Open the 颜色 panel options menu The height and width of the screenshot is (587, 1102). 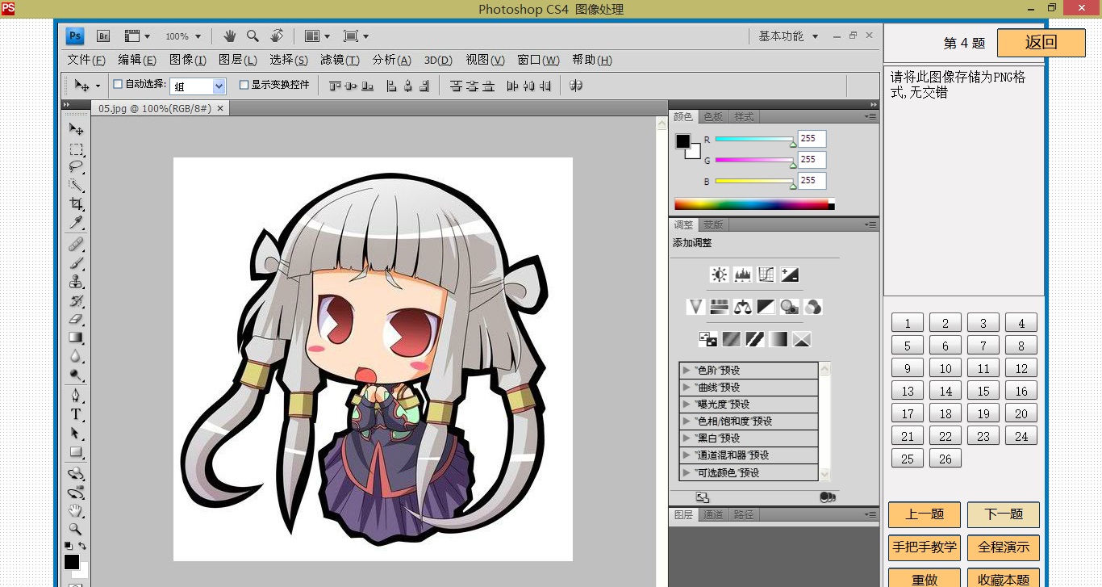click(x=871, y=116)
